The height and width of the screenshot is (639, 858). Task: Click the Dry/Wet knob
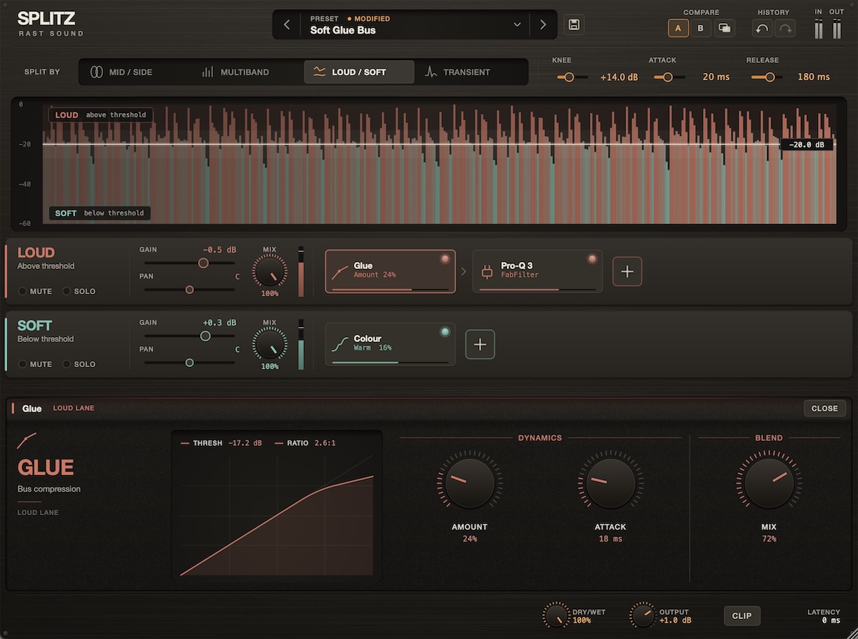(x=556, y=615)
